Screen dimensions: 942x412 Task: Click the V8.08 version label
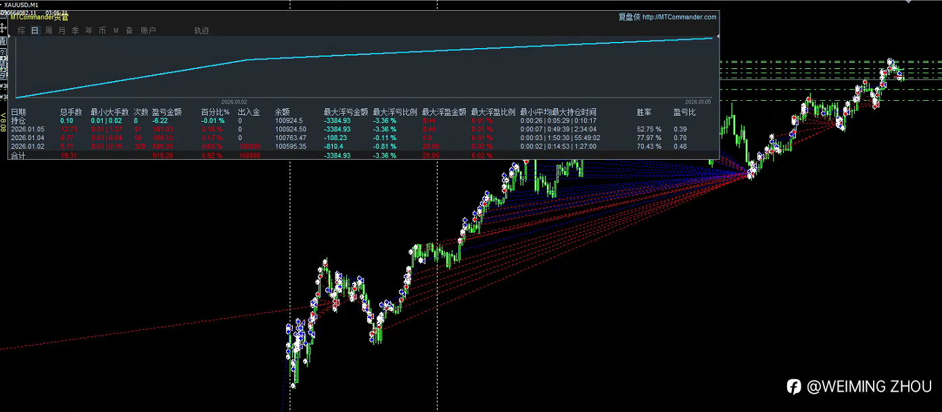pos(3,122)
